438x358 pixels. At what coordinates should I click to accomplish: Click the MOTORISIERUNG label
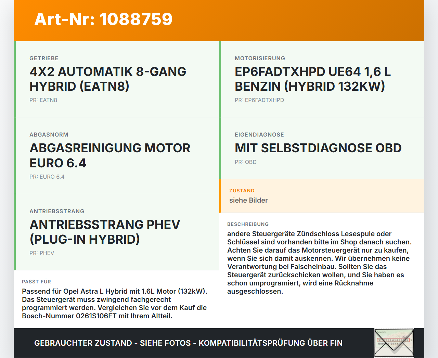260,59
